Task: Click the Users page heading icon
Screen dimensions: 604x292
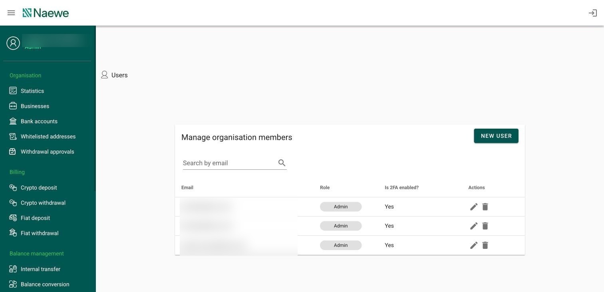Action: [x=104, y=75]
